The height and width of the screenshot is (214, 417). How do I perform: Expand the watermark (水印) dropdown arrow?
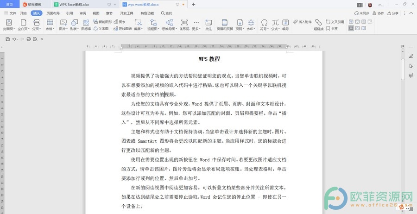pos(254,29)
